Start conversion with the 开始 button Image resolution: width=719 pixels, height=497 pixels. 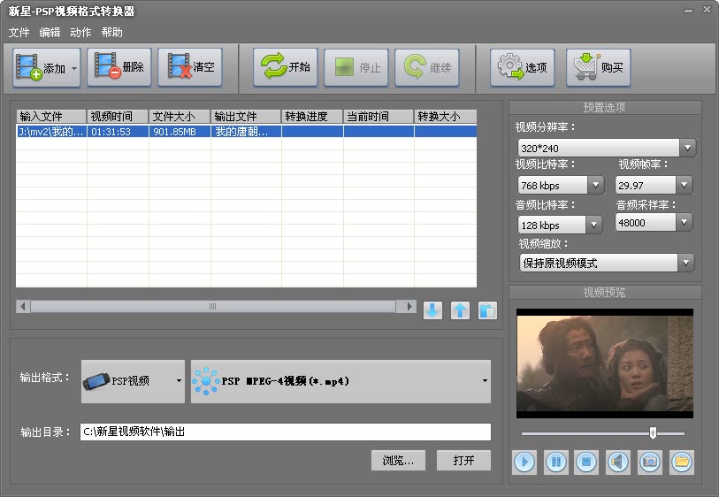(x=286, y=67)
